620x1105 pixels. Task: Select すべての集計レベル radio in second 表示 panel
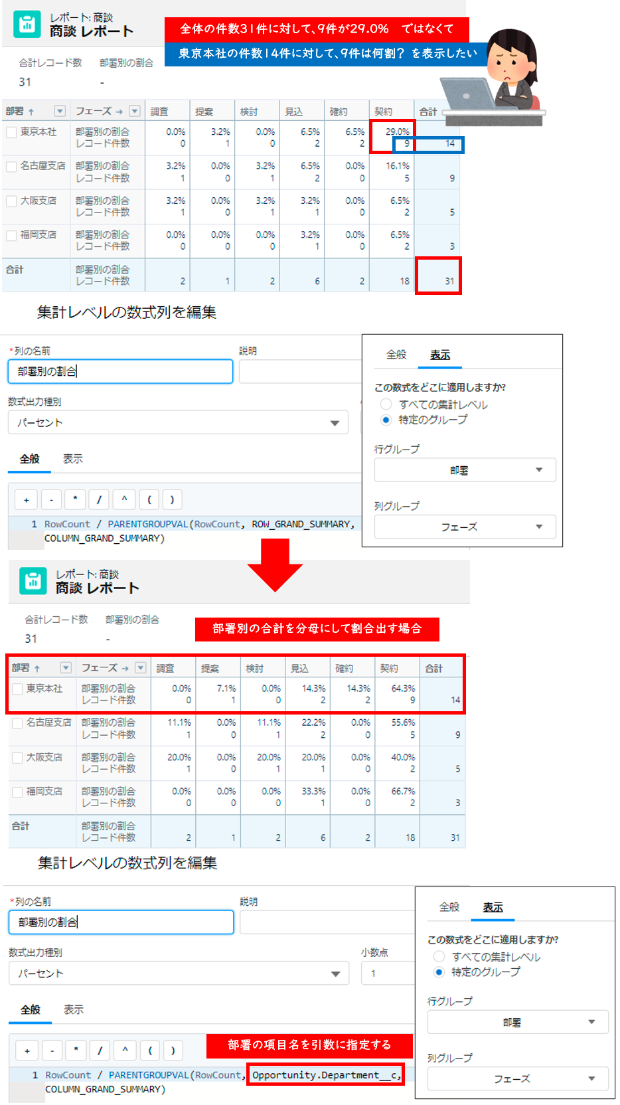coord(439,956)
